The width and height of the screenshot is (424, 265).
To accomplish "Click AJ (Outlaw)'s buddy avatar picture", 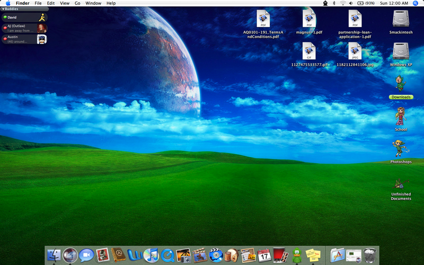I will [x=42, y=28].
